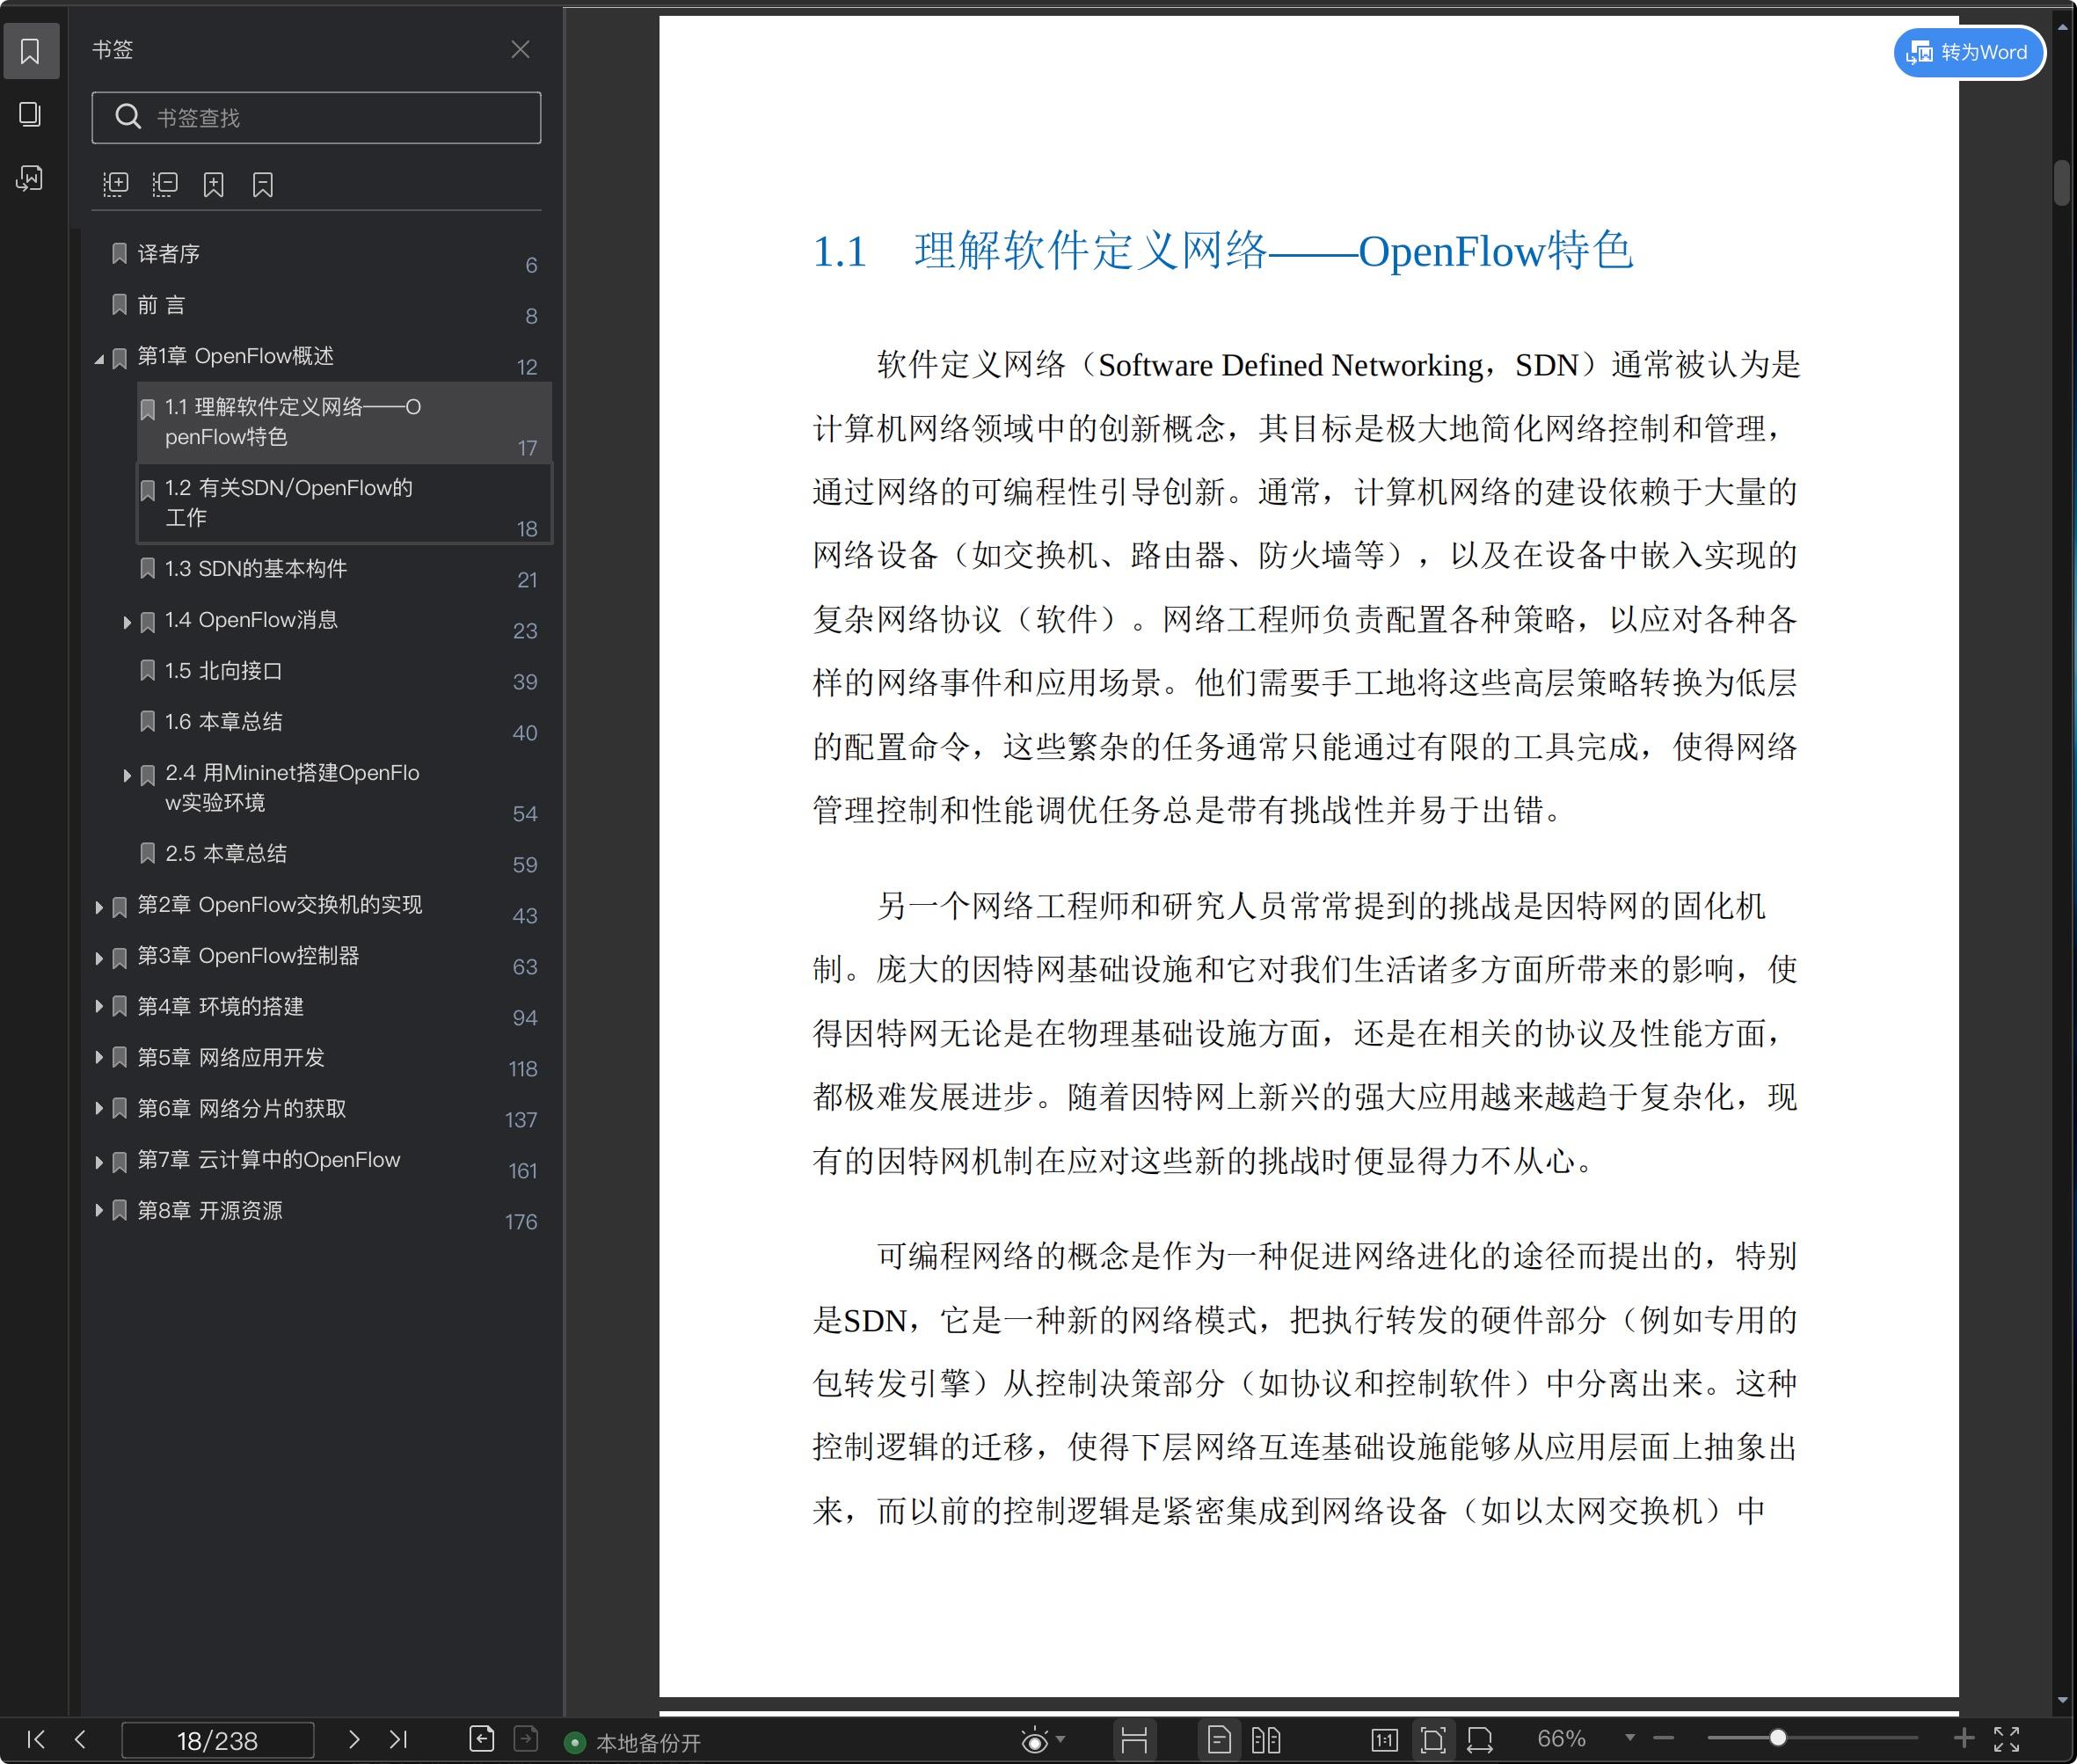Add a new bookmark icon

[x=213, y=184]
